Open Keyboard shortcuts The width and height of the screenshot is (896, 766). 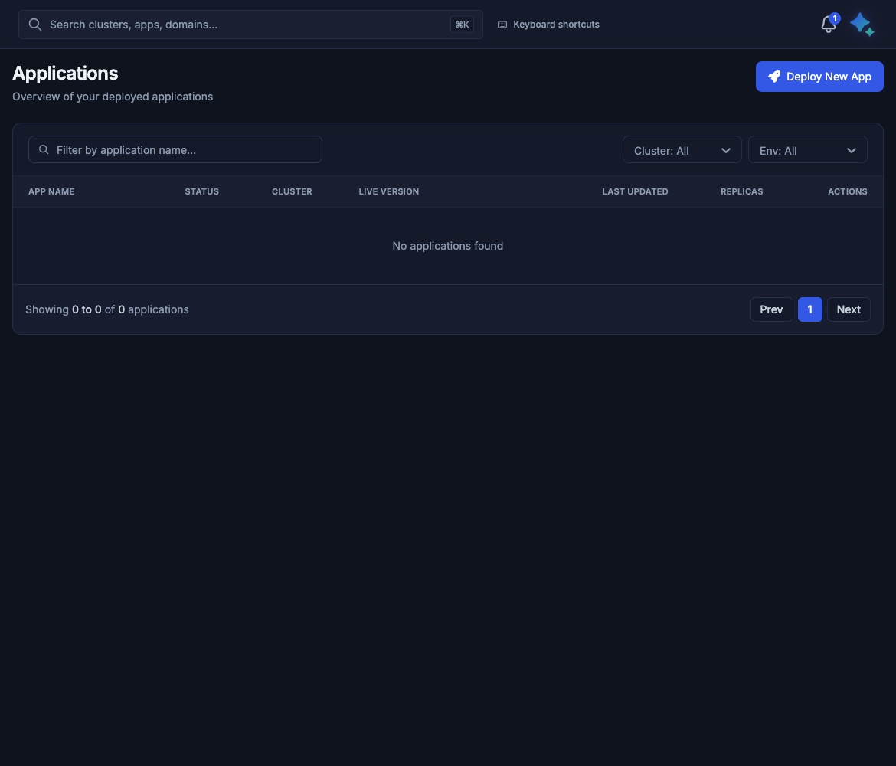[548, 25]
